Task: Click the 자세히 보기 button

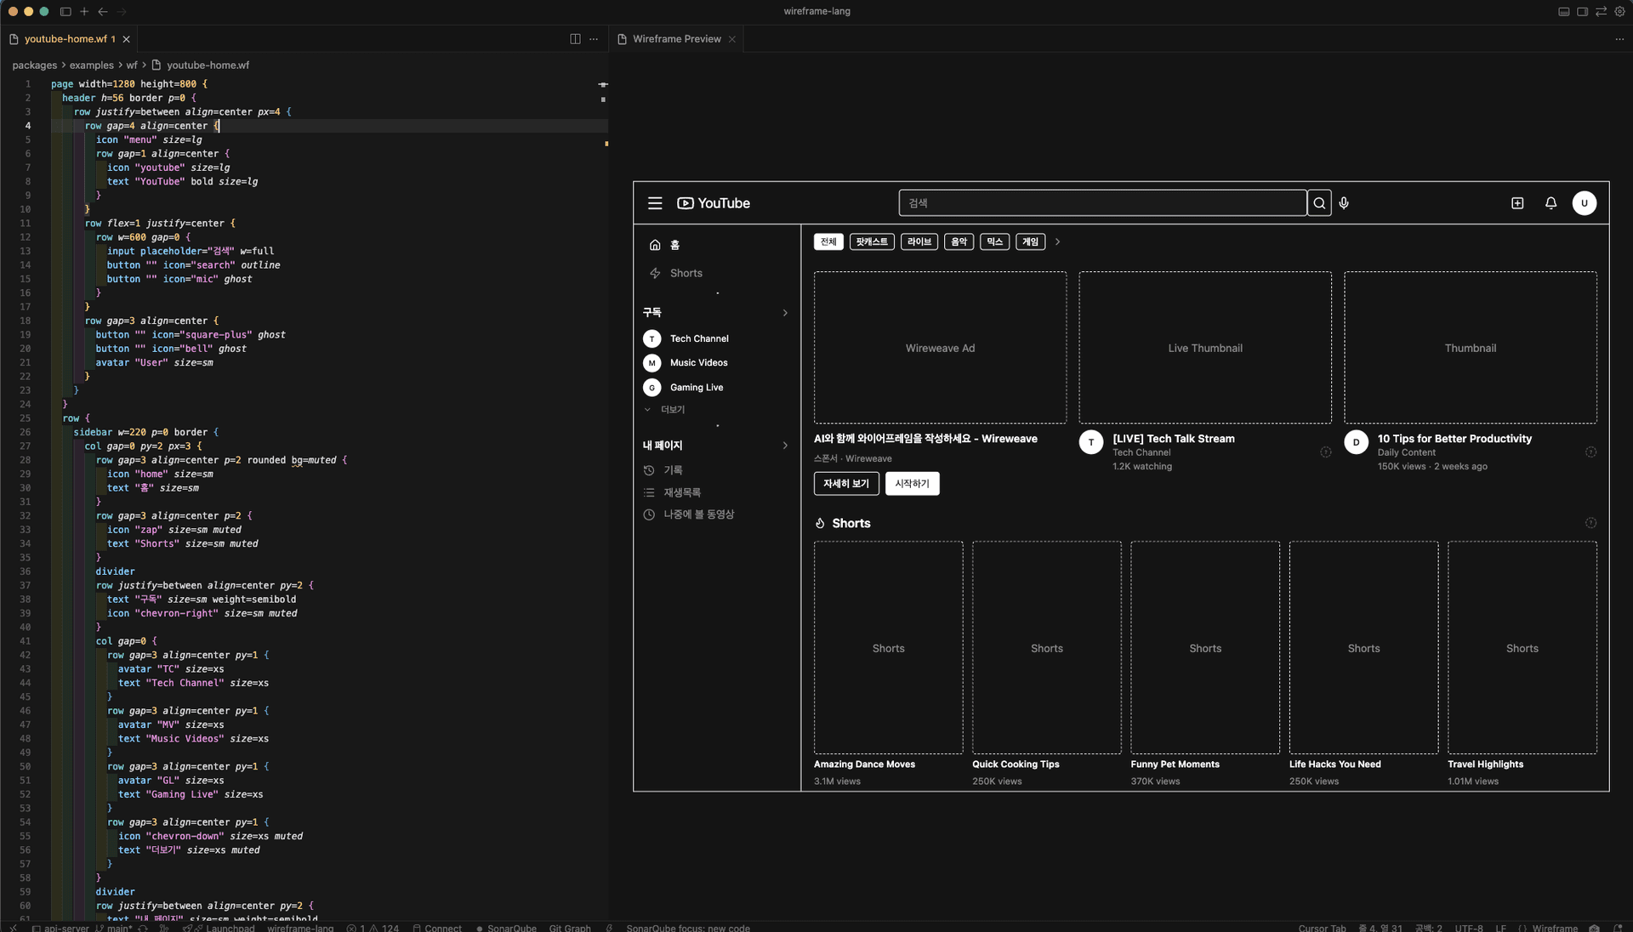Action: tap(845, 484)
